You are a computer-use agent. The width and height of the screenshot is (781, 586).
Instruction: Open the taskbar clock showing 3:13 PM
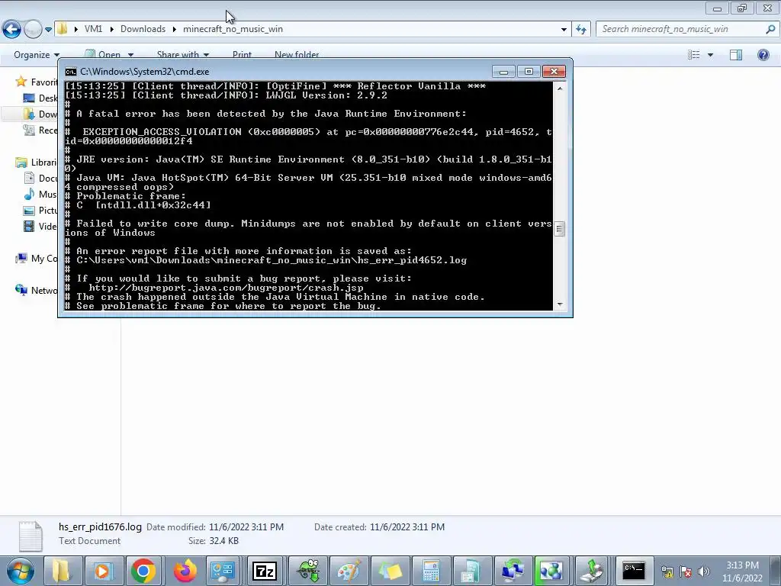coord(742,572)
